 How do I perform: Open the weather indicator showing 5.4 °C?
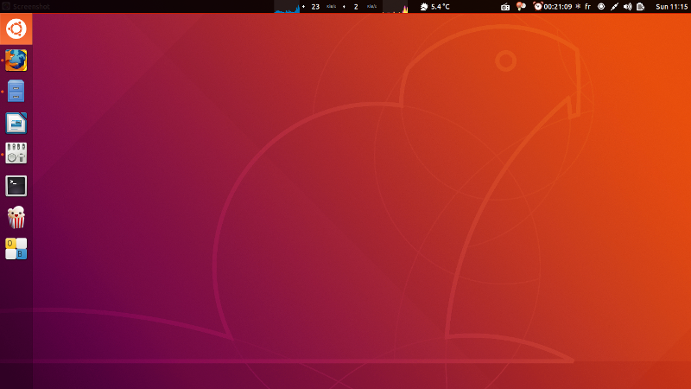pyautogui.click(x=435, y=7)
